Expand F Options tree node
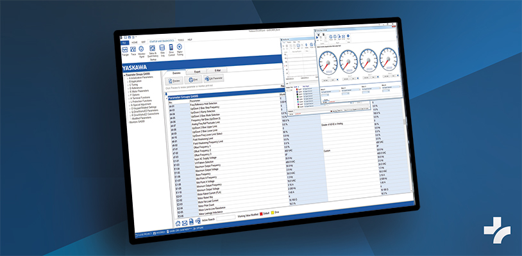 [x=128, y=95]
